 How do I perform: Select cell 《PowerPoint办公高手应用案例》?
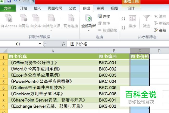tap(53, 81)
